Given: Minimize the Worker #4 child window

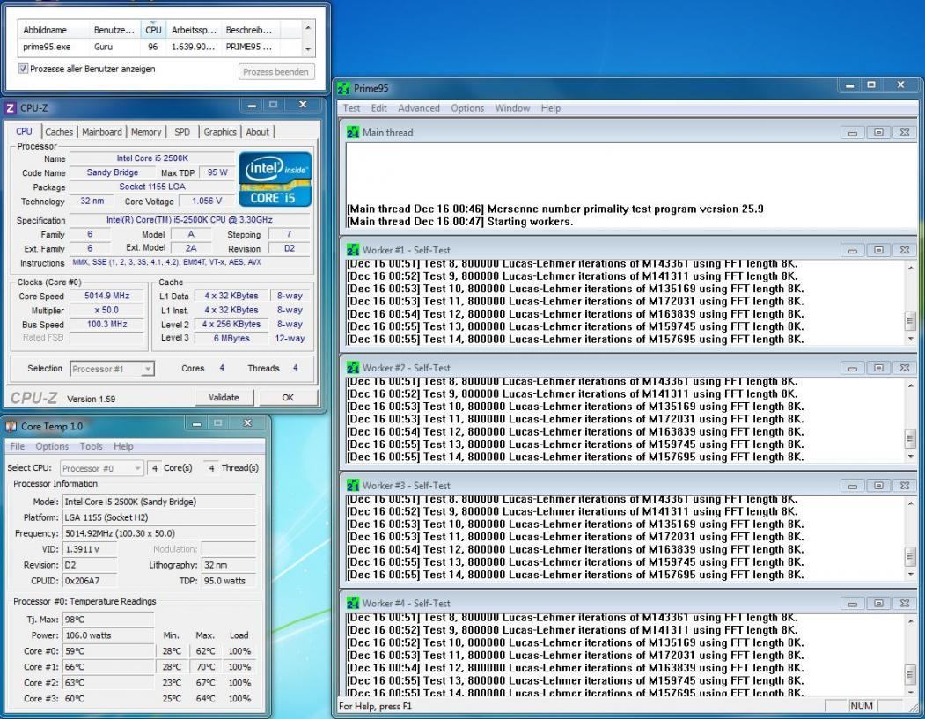Looking at the screenshot, I should click(853, 604).
